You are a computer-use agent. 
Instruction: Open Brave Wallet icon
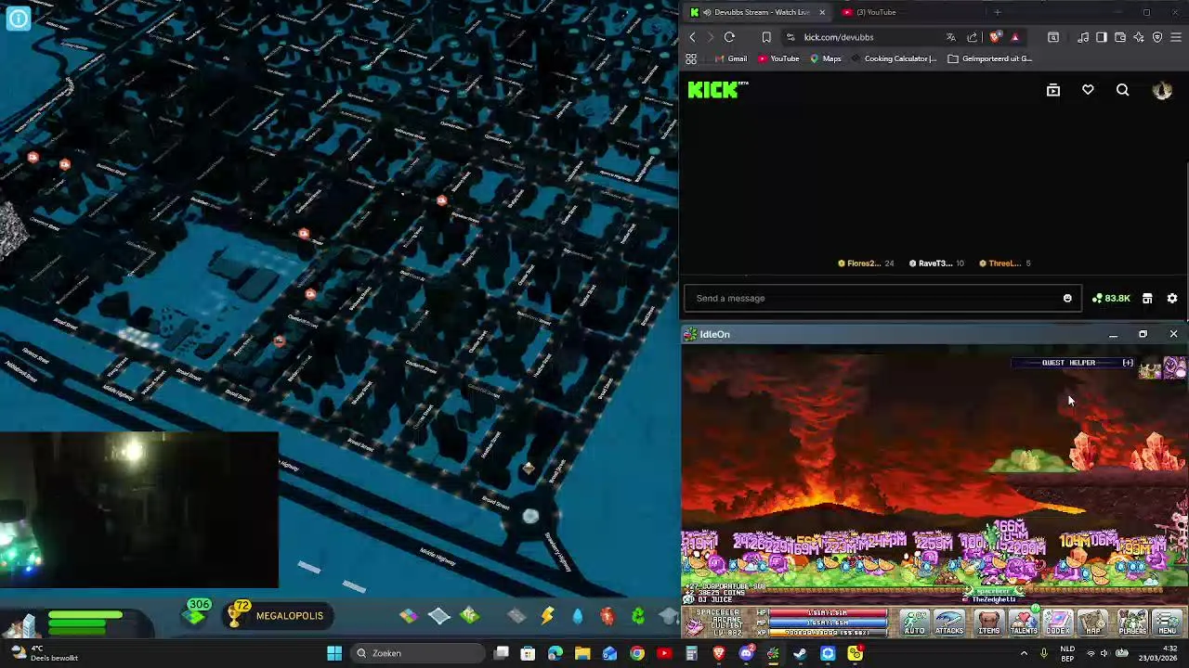(1119, 37)
